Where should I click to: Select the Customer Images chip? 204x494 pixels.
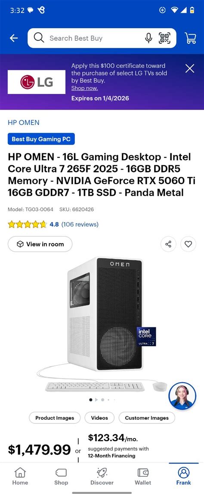point(147,418)
